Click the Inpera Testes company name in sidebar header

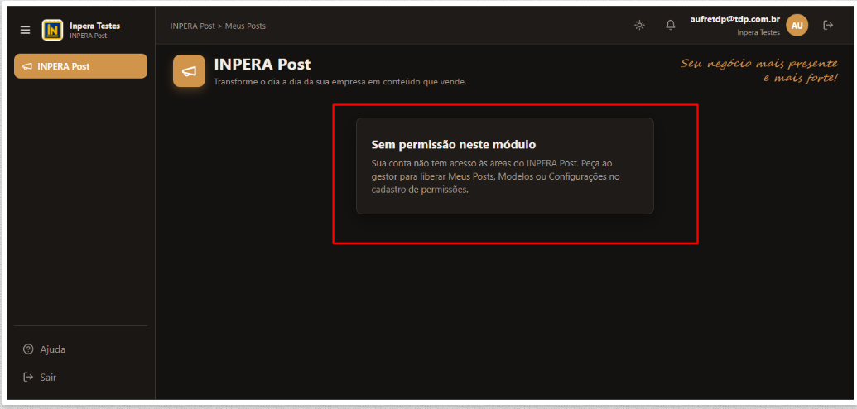[x=95, y=26]
